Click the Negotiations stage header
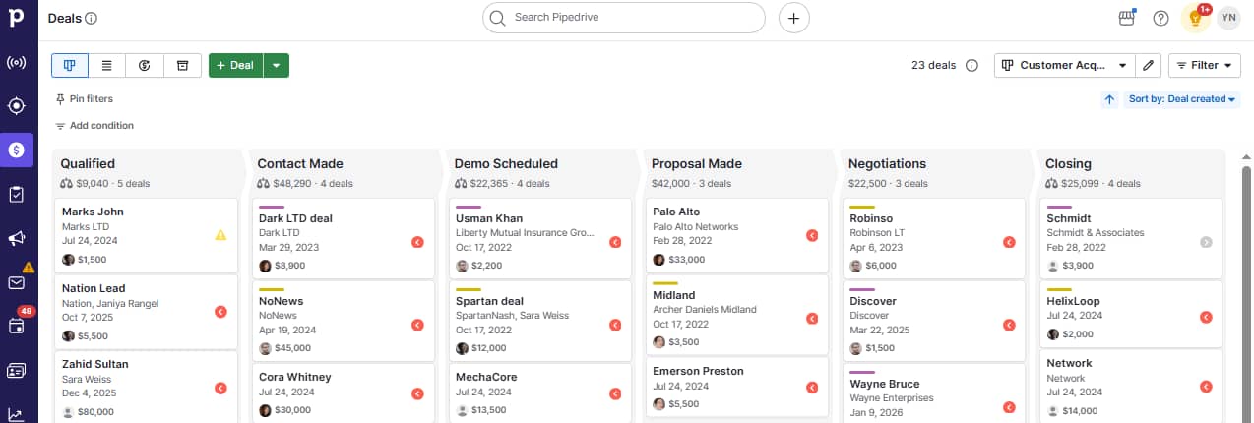1254x423 pixels. [887, 164]
